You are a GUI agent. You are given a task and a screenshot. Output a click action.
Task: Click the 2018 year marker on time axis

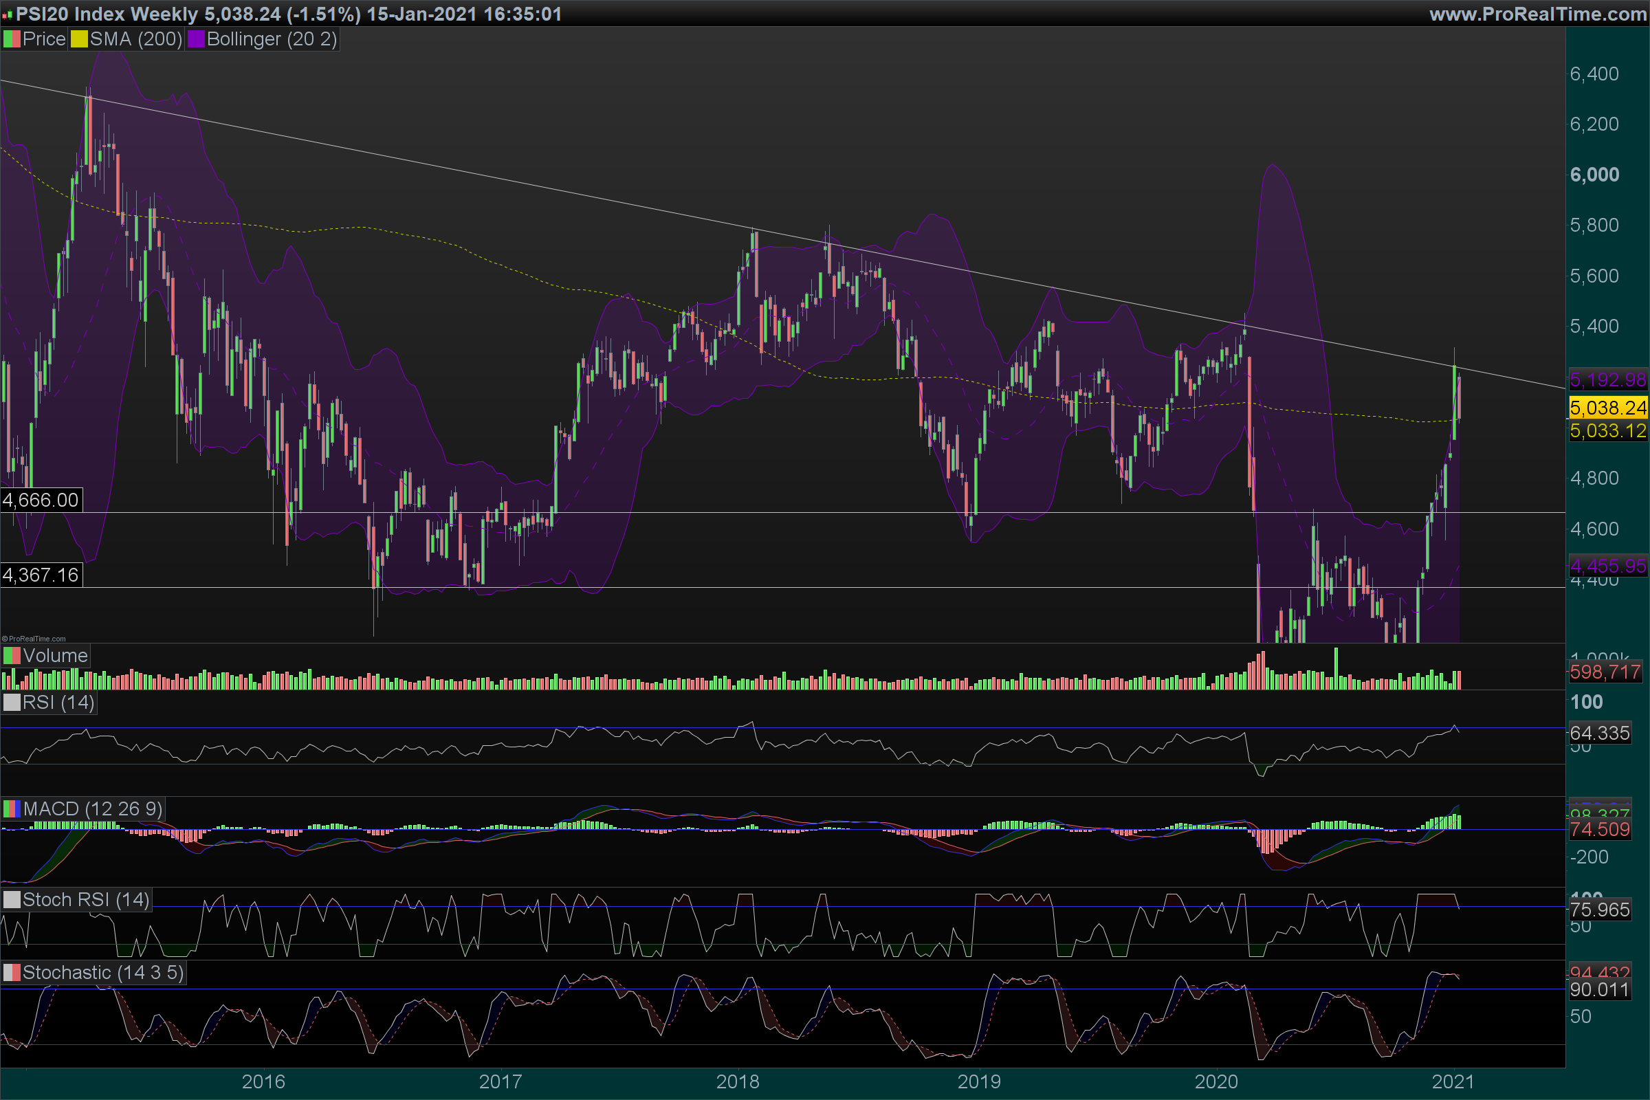[737, 1081]
